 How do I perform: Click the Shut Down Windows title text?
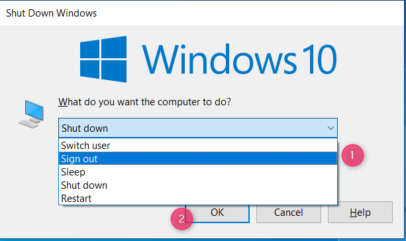[x=51, y=13]
